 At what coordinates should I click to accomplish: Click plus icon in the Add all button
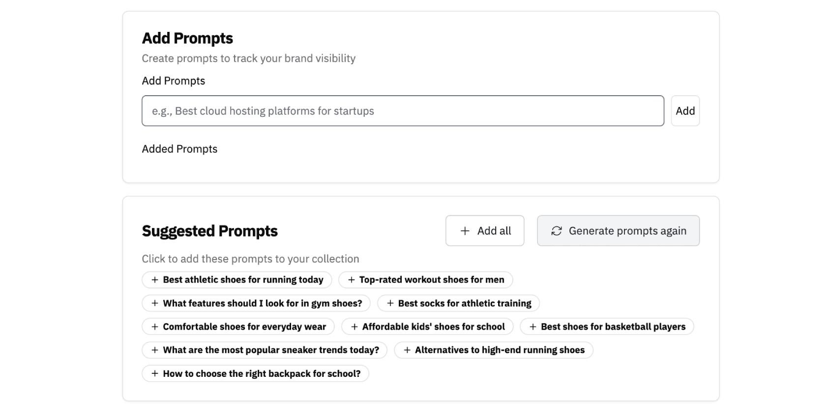[465, 231]
